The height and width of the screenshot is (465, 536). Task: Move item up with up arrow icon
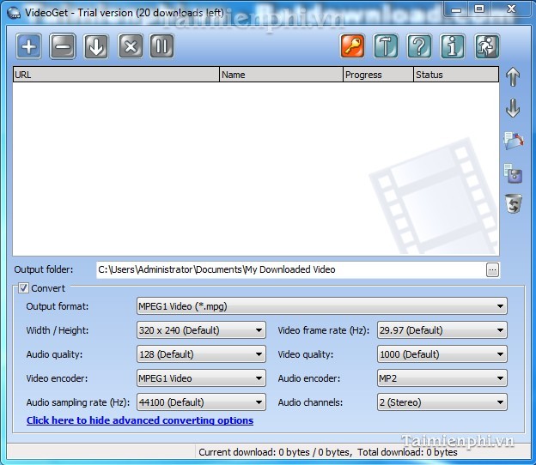pos(513,77)
